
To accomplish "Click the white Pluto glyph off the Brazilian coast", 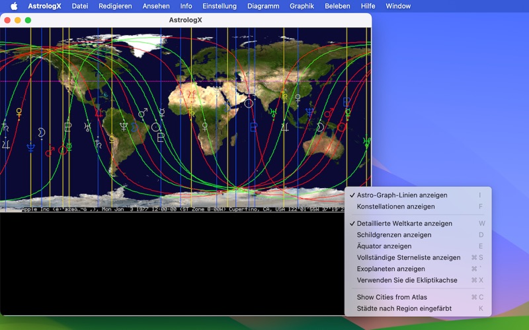I will click(x=161, y=137).
